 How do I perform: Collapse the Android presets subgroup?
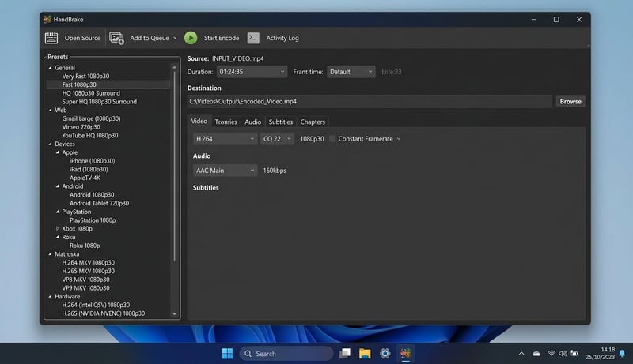point(58,186)
